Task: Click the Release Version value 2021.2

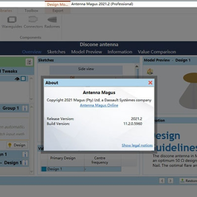Action: [x=136, y=119]
